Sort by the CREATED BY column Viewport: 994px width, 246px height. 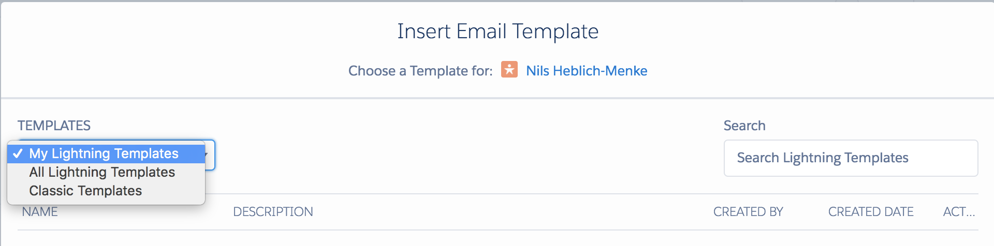748,212
